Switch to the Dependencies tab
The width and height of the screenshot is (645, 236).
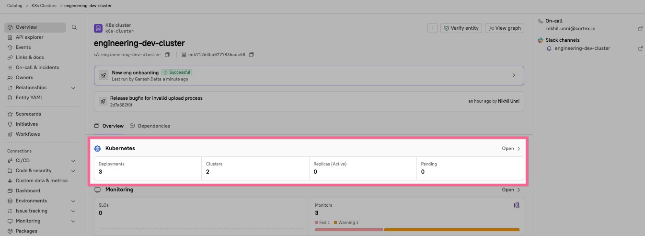tap(150, 126)
